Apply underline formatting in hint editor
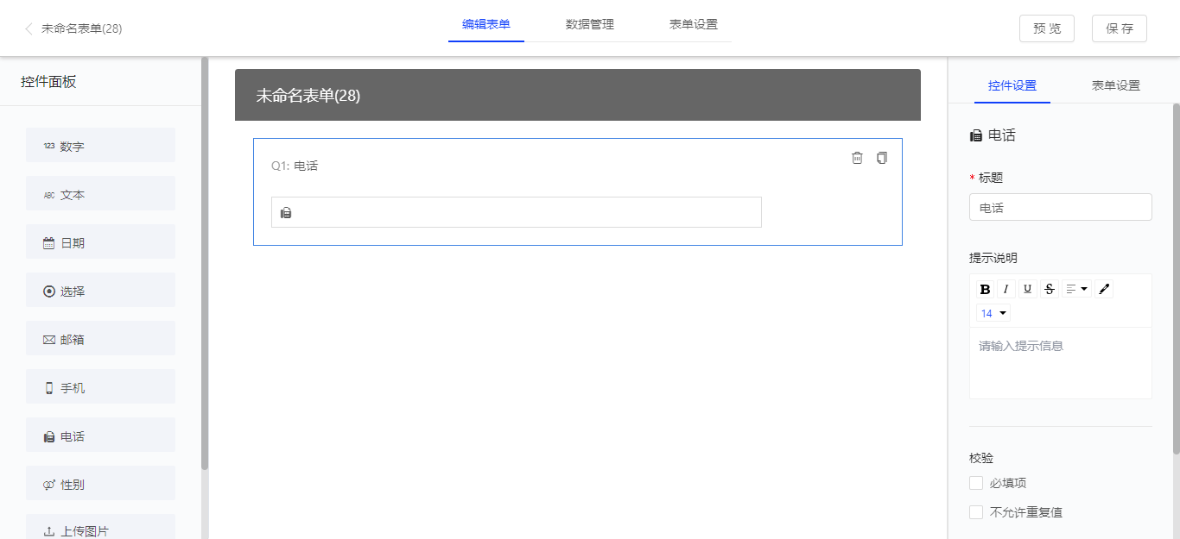This screenshot has width=1180, height=539. [x=1028, y=290]
